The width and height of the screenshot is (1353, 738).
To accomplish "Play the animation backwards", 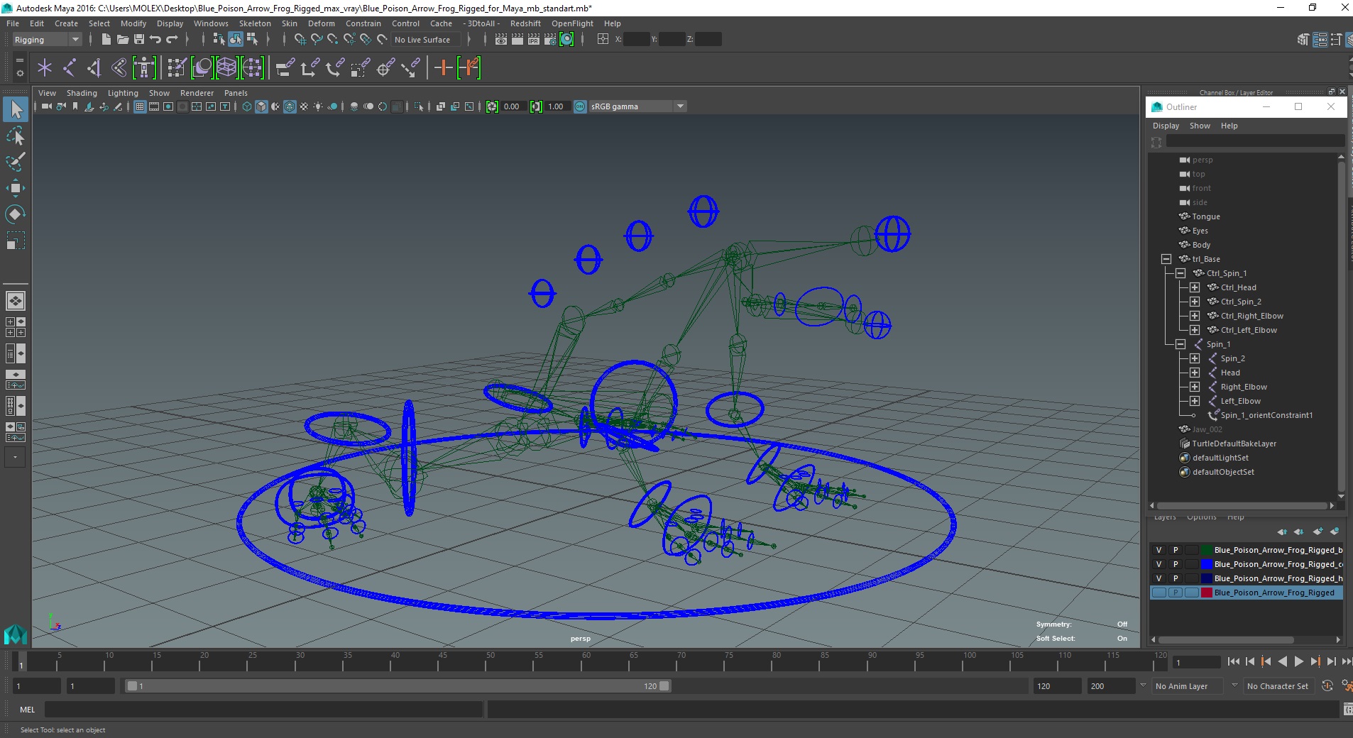I will point(1282,661).
